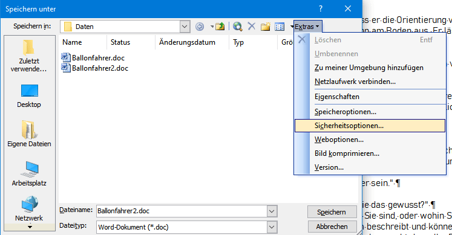The height and width of the screenshot is (235, 452).
Task: Click the Delete X icon in toolbar
Action: click(x=252, y=26)
